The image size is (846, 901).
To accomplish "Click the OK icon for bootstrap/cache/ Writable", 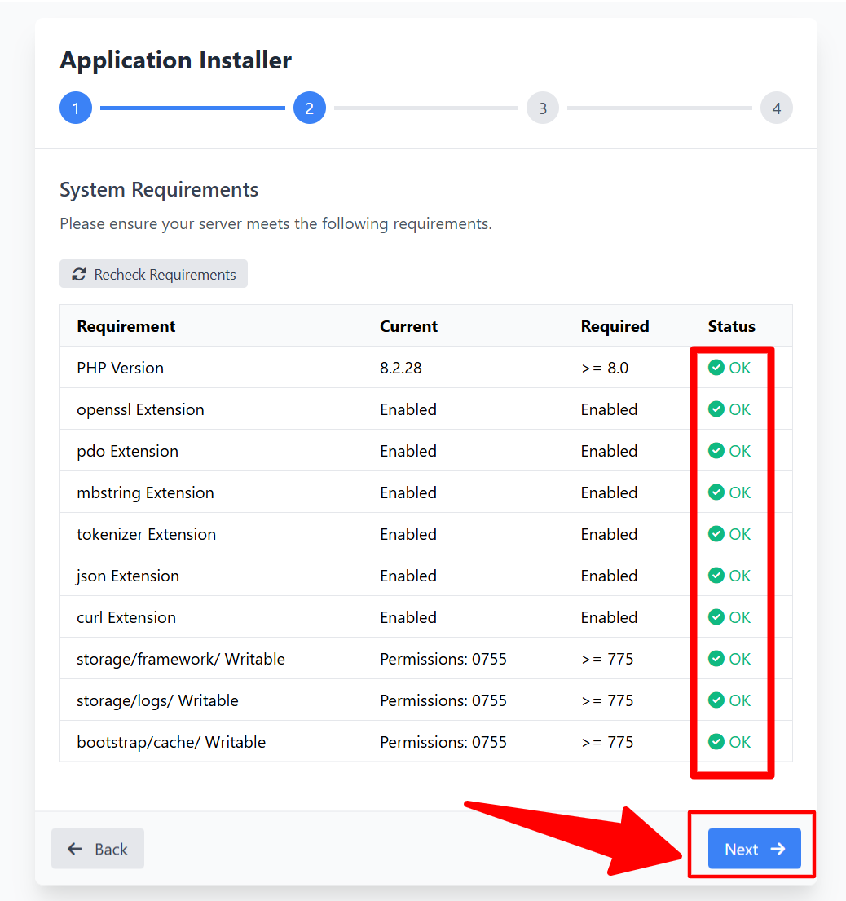I will click(x=717, y=742).
